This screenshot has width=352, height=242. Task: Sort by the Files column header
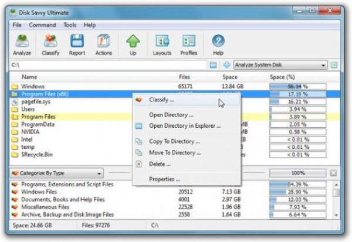(184, 77)
